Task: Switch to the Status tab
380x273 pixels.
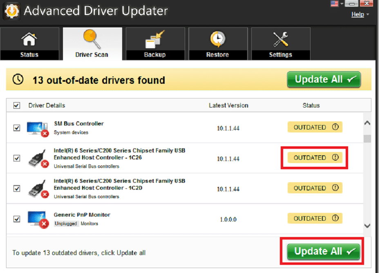Action: click(x=29, y=44)
